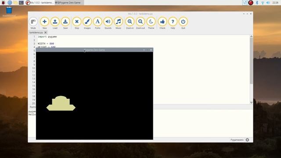Open the Mode selector in Mu

point(33,23)
